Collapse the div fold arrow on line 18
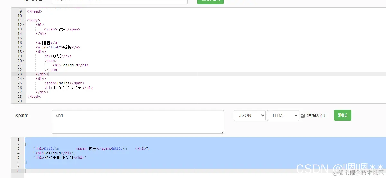 pyautogui.click(x=24, y=52)
